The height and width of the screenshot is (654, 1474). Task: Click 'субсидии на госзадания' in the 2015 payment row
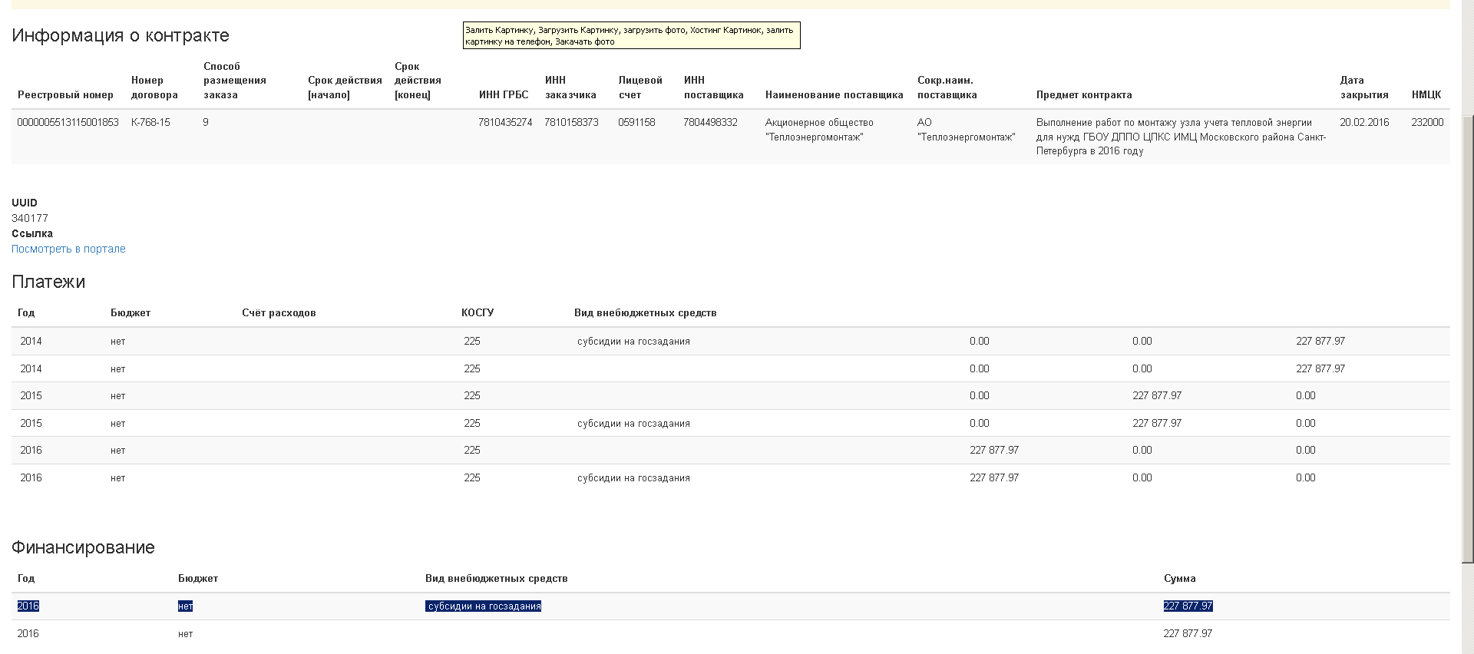pyautogui.click(x=633, y=423)
